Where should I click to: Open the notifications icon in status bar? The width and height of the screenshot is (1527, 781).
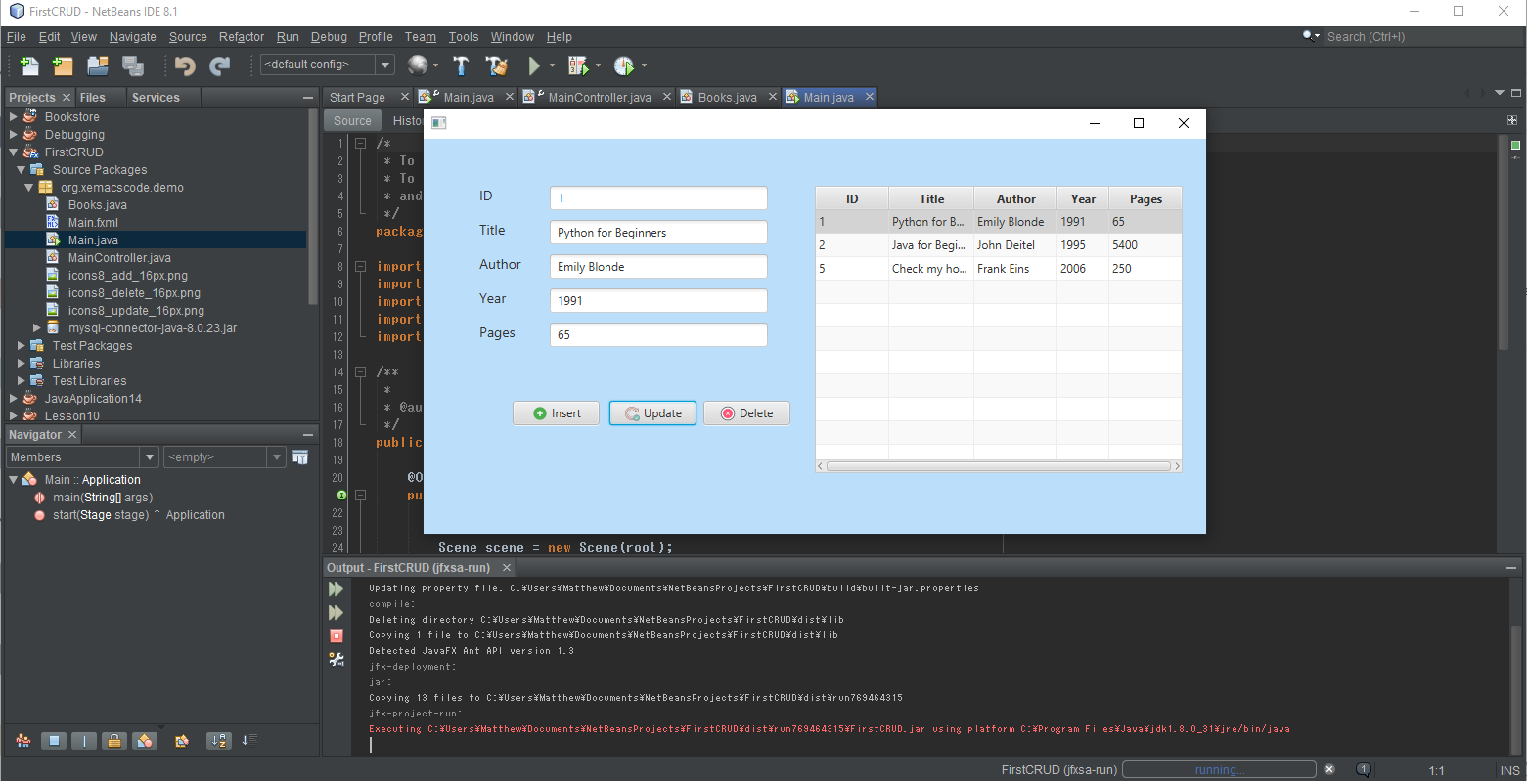click(1364, 770)
